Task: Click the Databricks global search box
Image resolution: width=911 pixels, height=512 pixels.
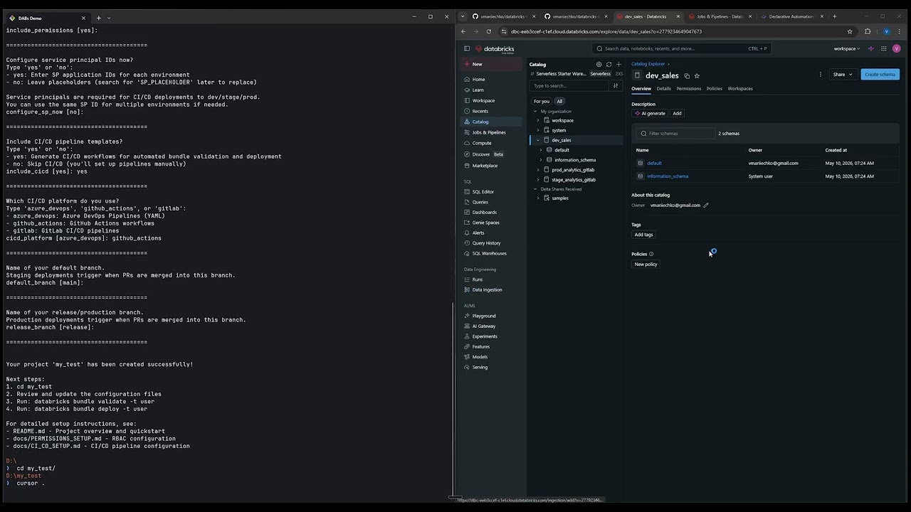Action: (682, 48)
